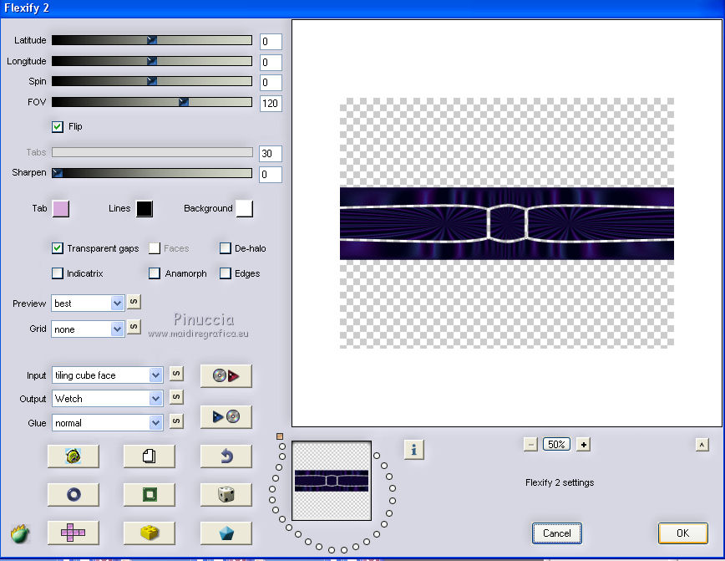725x561 pixels.
Task: Enable the De-halo checkbox
Action: point(226,248)
